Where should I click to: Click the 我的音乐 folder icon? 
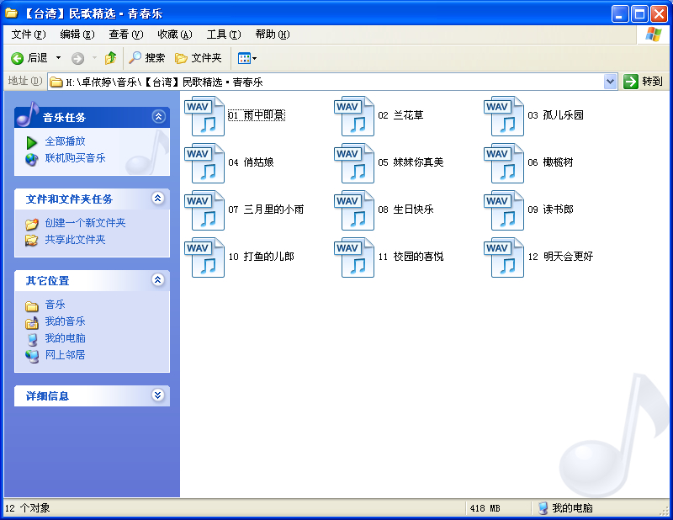pos(32,322)
